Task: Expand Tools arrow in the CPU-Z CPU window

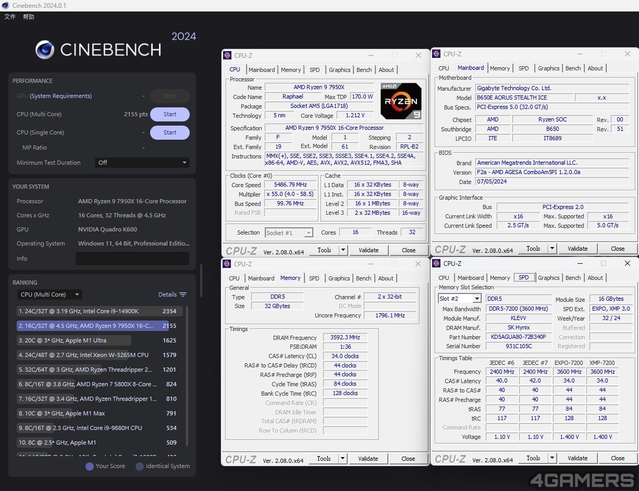Action: [x=343, y=250]
